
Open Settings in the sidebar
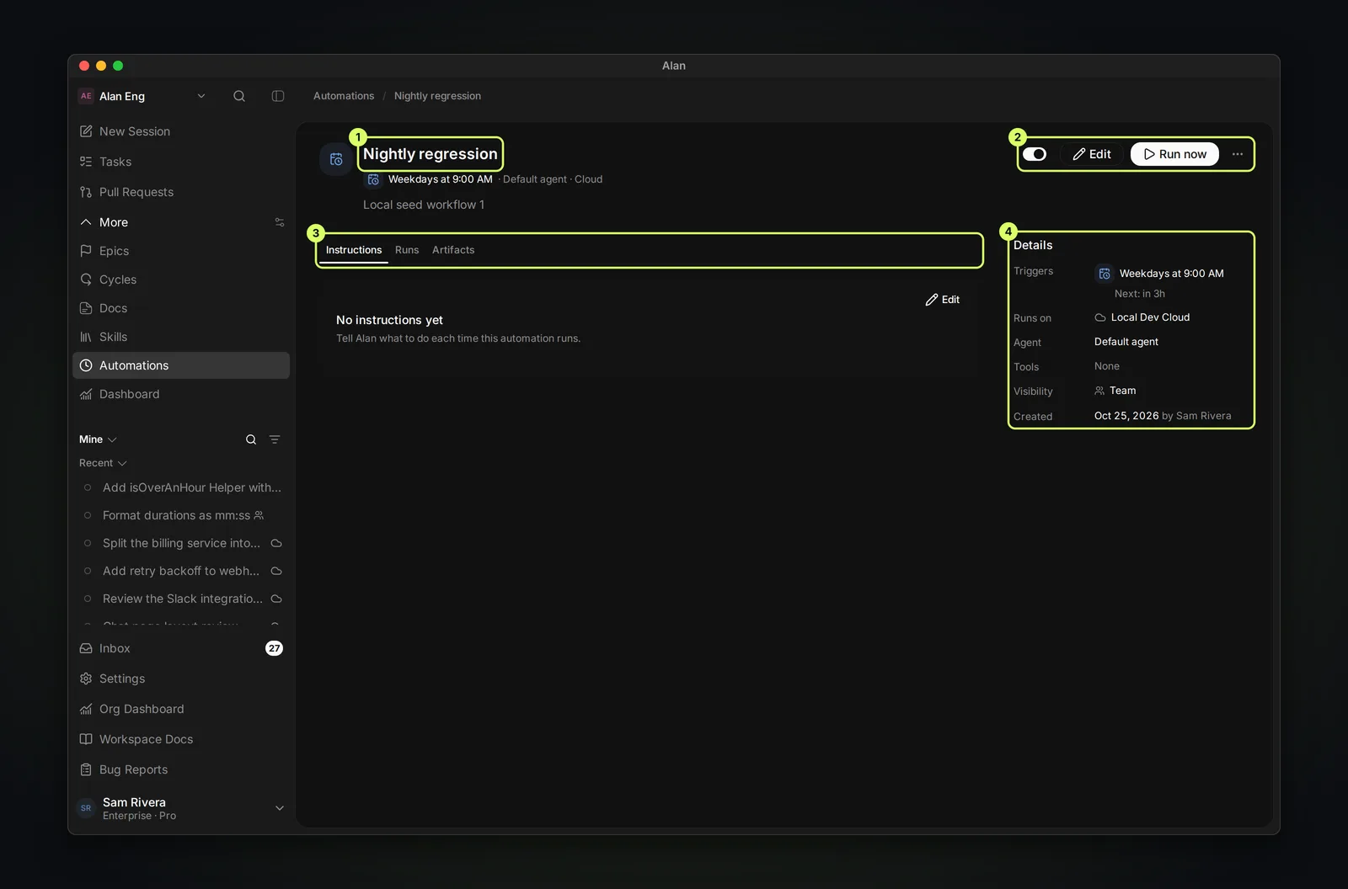(x=181, y=679)
